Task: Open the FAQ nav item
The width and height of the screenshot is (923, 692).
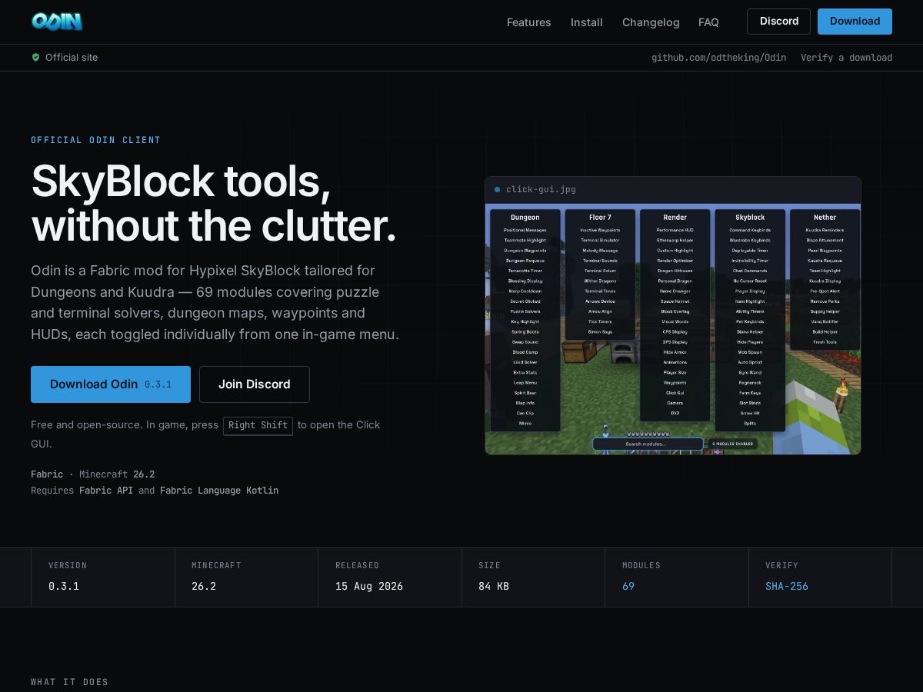Action: click(708, 22)
